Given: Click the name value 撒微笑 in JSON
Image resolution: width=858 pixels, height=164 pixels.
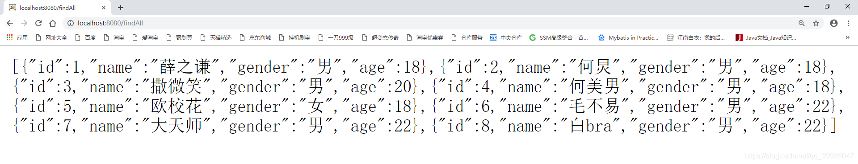Looking at the screenshot, I should (177, 87).
